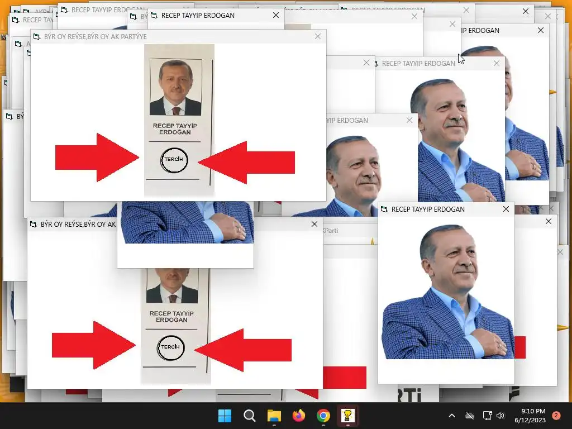The height and width of the screenshot is (429, 572).
Task: Click the title icon of the upper BÝR OY REÝSE window
Action: (x=36, y=36)
